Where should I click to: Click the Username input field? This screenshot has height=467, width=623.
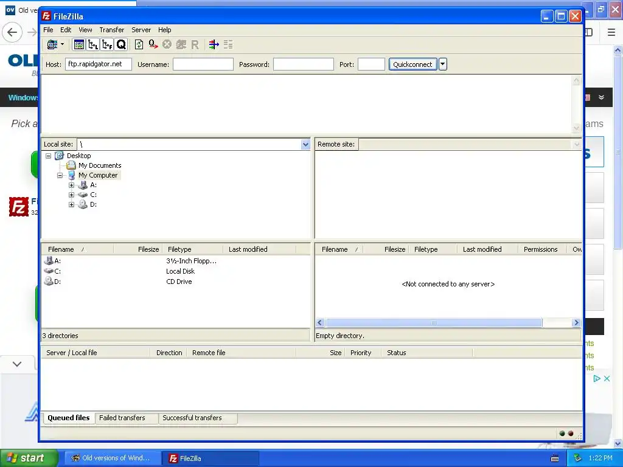tap(203, 64)
